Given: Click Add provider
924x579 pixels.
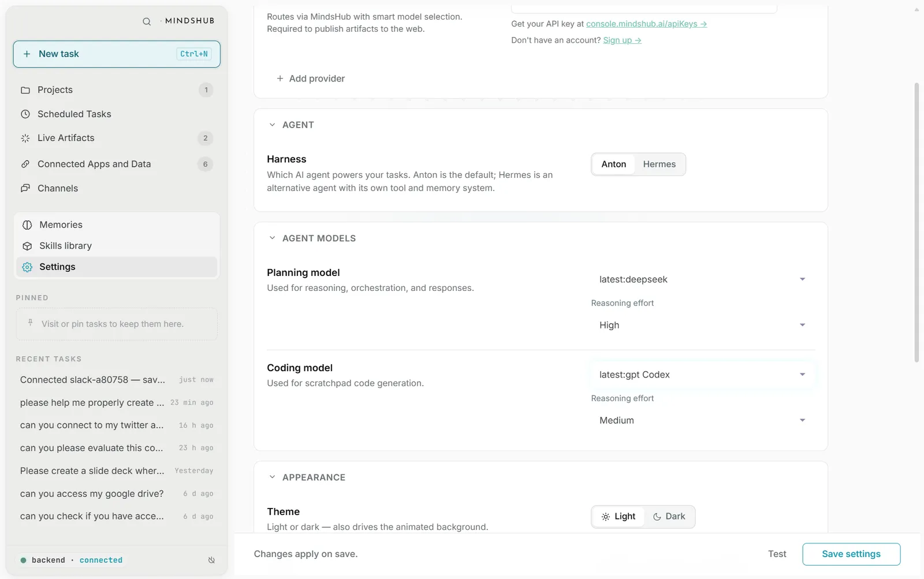Looking at the screenshot, I should coord(311,79).
